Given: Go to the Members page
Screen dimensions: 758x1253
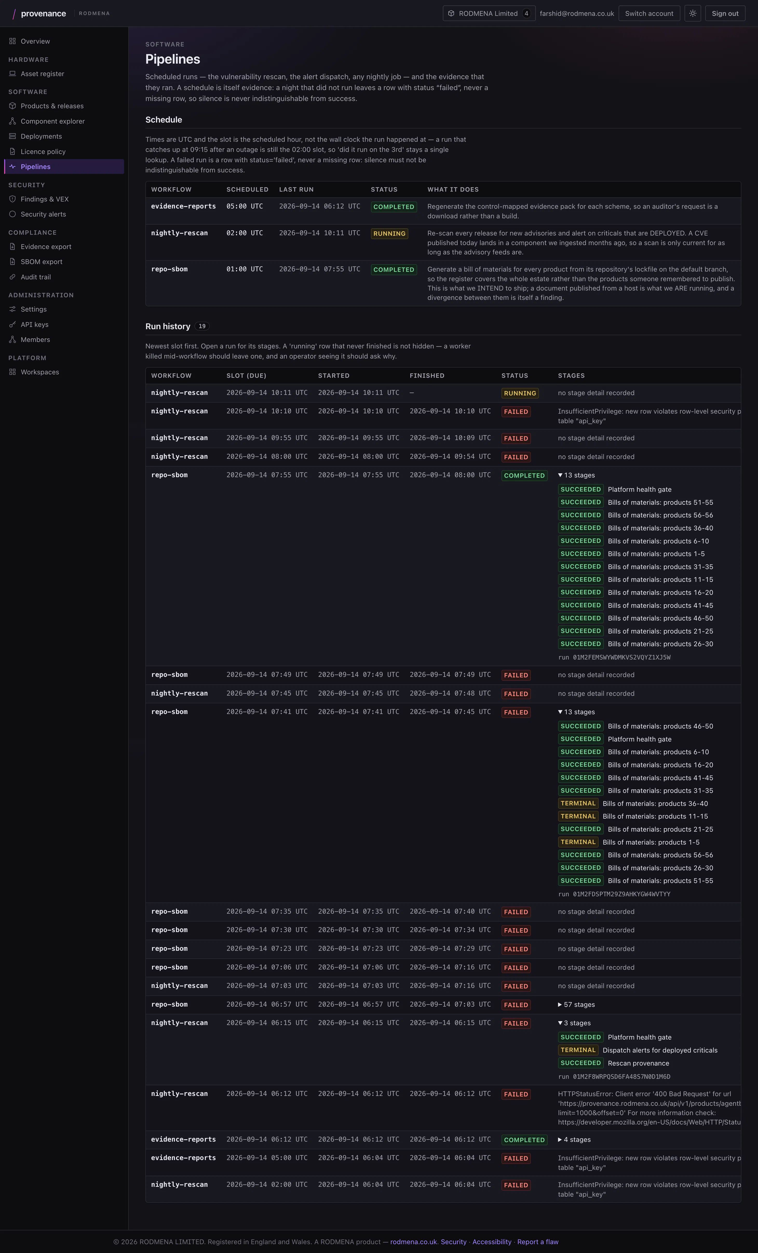Looking at the screenshot, I should [x=64, y=340].
